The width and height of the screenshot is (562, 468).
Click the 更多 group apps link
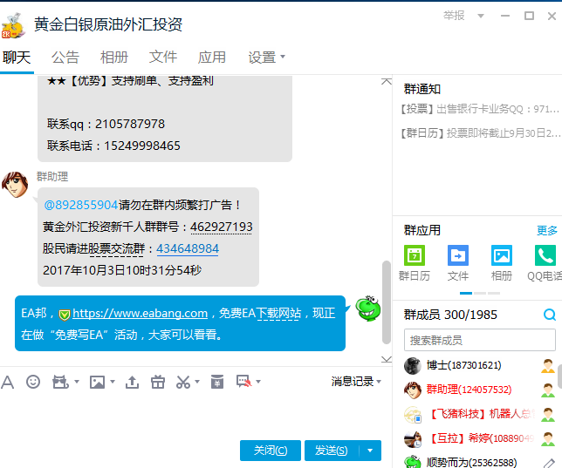547,231
